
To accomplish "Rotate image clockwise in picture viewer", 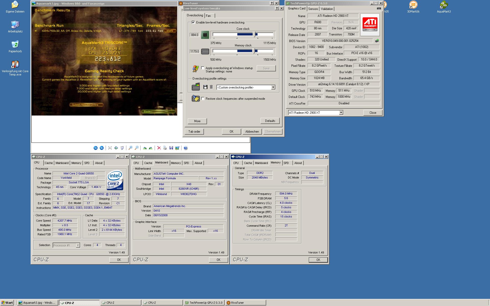I will coord(145,148).
